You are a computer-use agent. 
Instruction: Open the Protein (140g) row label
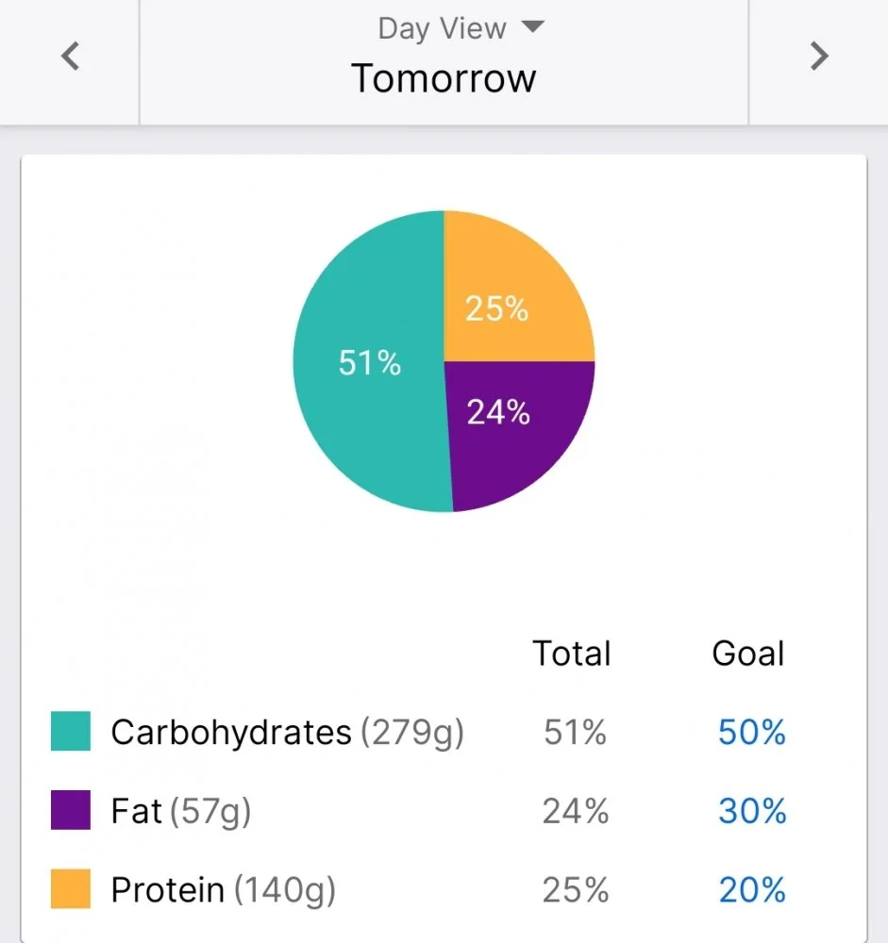point(223,889)
